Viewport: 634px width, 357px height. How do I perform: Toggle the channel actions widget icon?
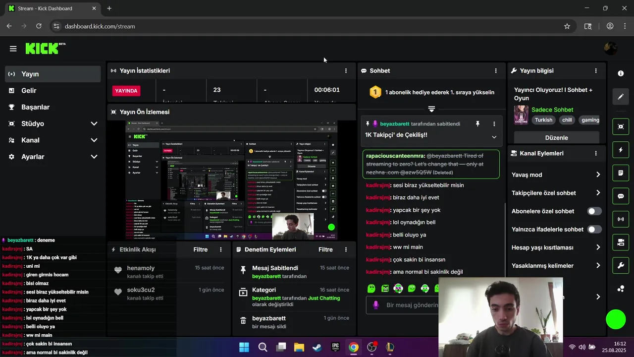click(x=621, y=242)
